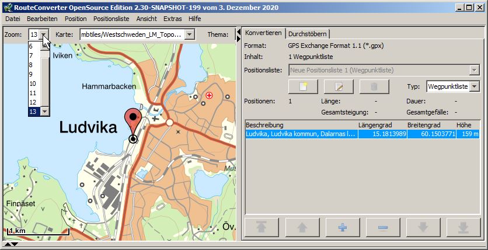This screenshot has width=488, height=250.
Task: Click the trash delete position list button
Action: (375, 86)
